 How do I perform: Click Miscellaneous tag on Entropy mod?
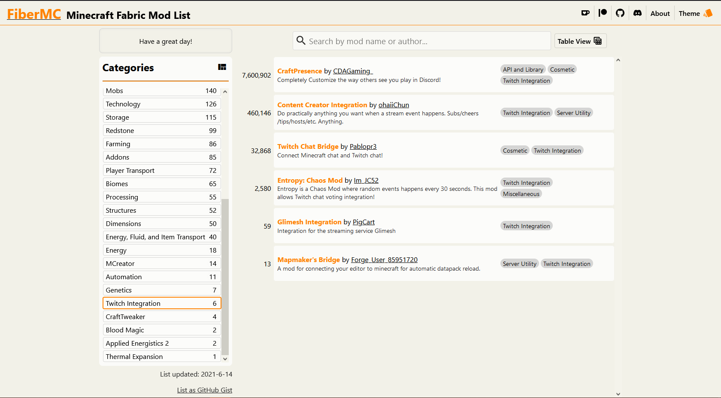click(521, 194)
